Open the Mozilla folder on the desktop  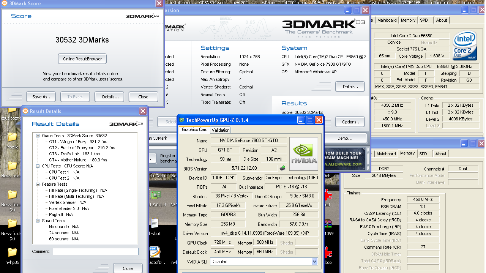pos(12,137)
